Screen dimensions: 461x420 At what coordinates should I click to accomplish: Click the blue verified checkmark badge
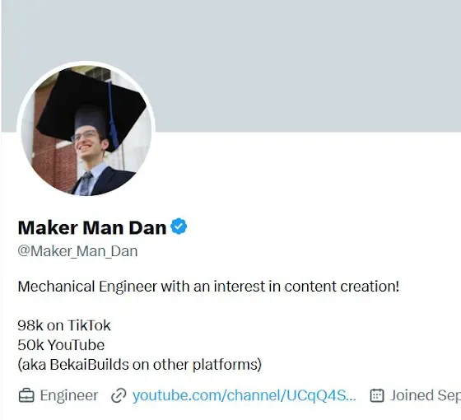[179, 226]
